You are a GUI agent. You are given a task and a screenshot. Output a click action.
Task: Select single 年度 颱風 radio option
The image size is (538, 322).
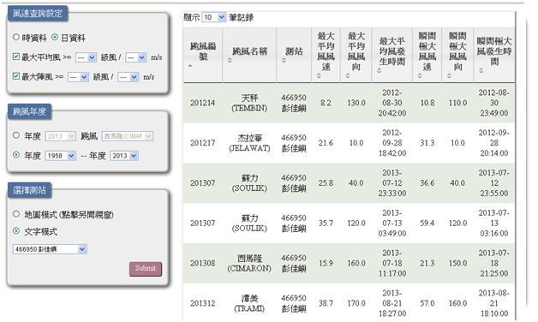click(16, 135)
